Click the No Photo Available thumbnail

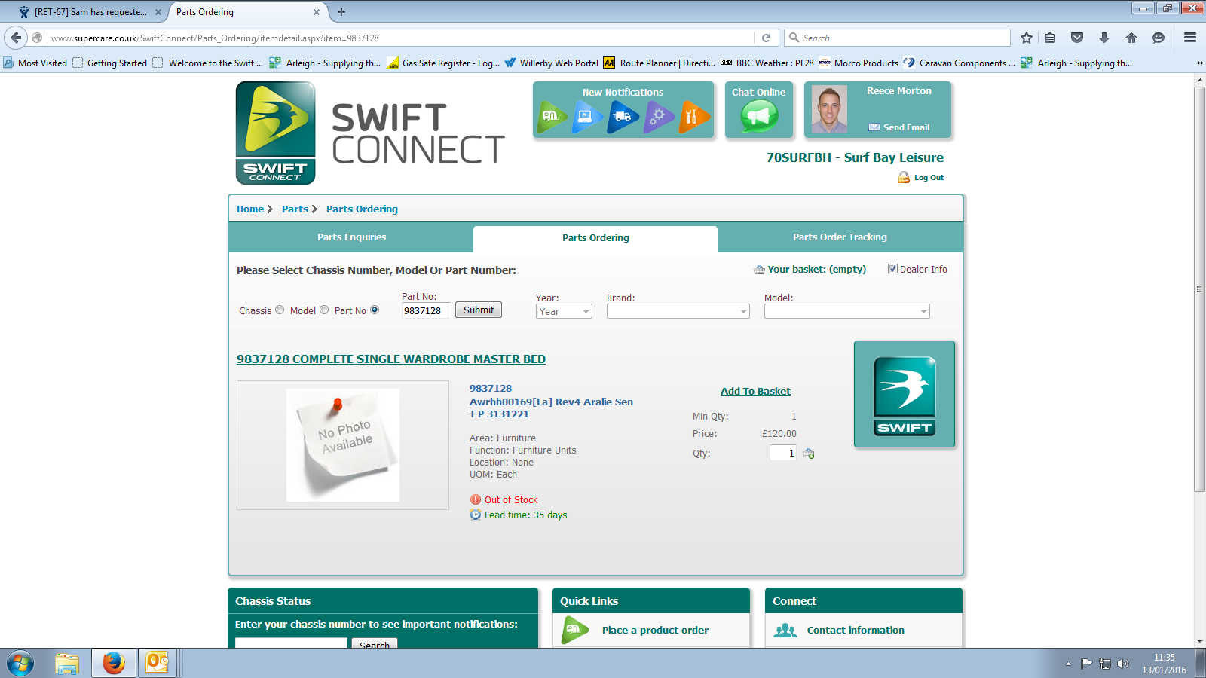[x=343, y=445]
